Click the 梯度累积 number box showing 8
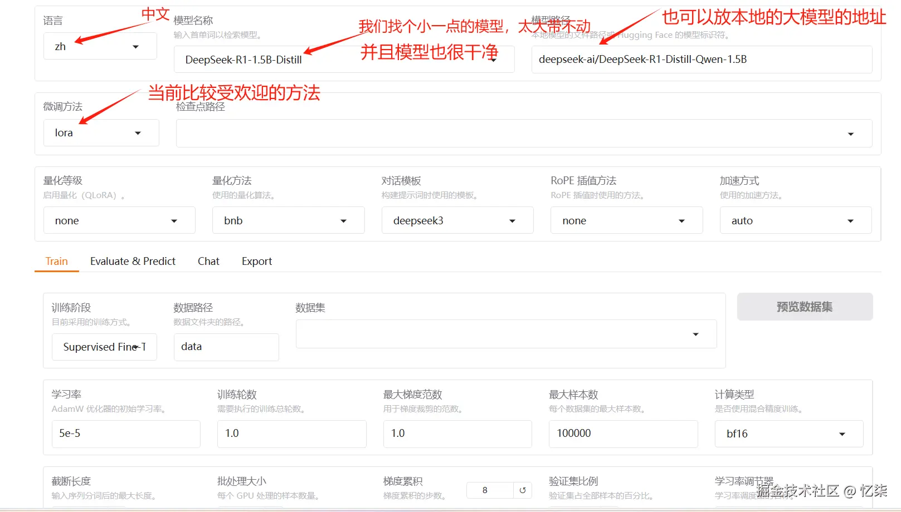 [x=490, y=490]
